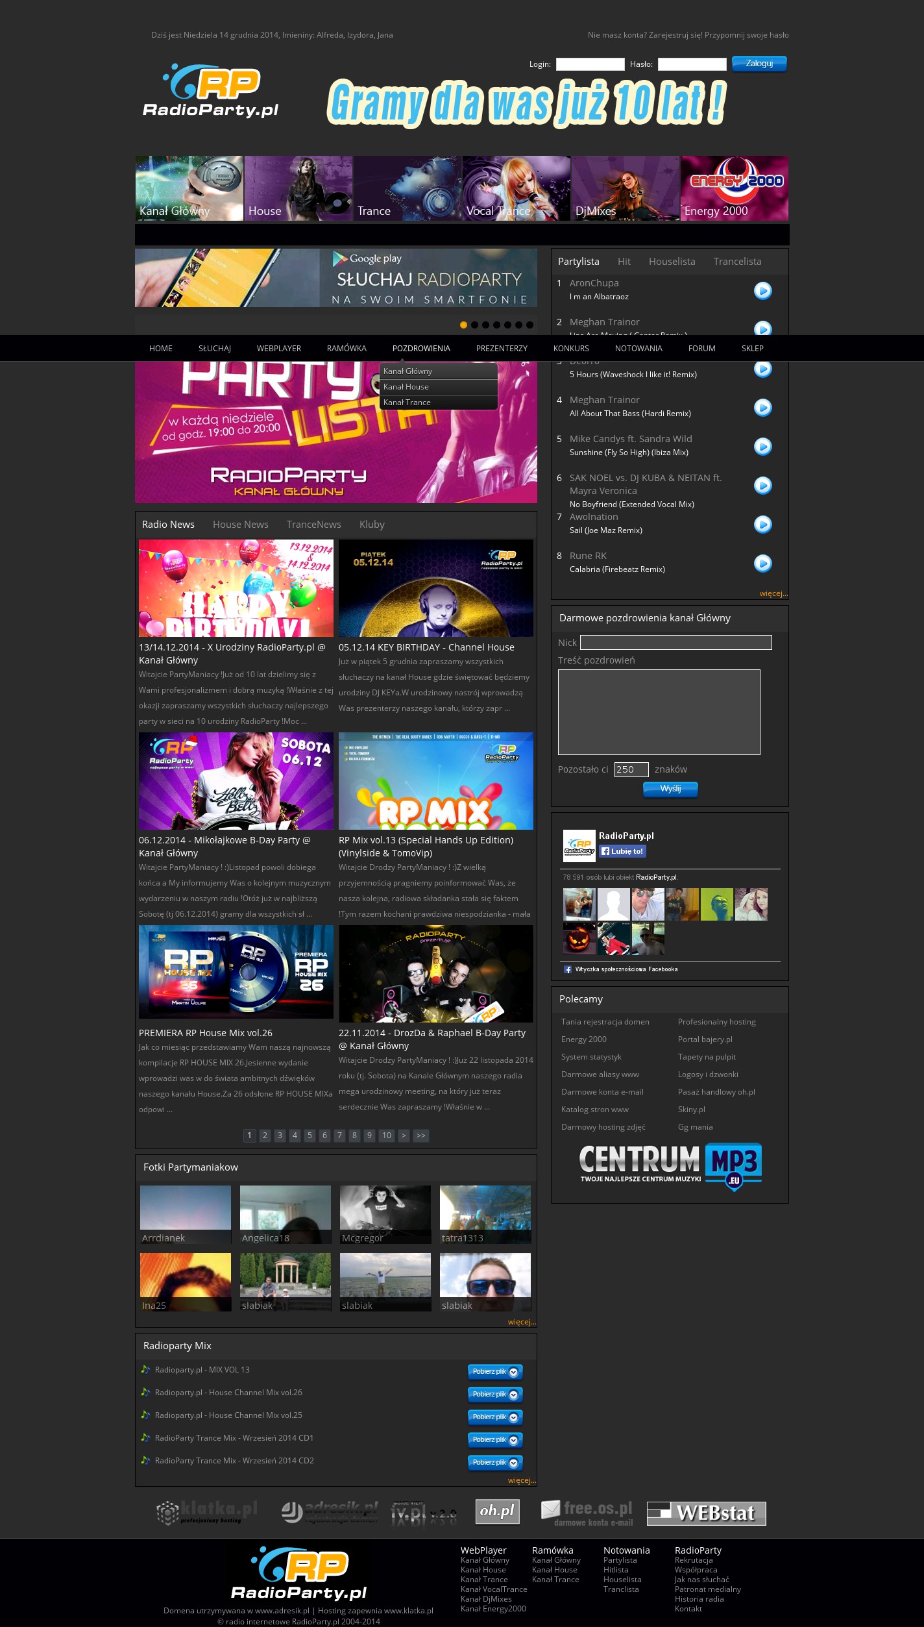The width and height of the screenshot is (924, 1627).
Task: Switch to the TranceNews tab
Action: click(x=313, y=524)
